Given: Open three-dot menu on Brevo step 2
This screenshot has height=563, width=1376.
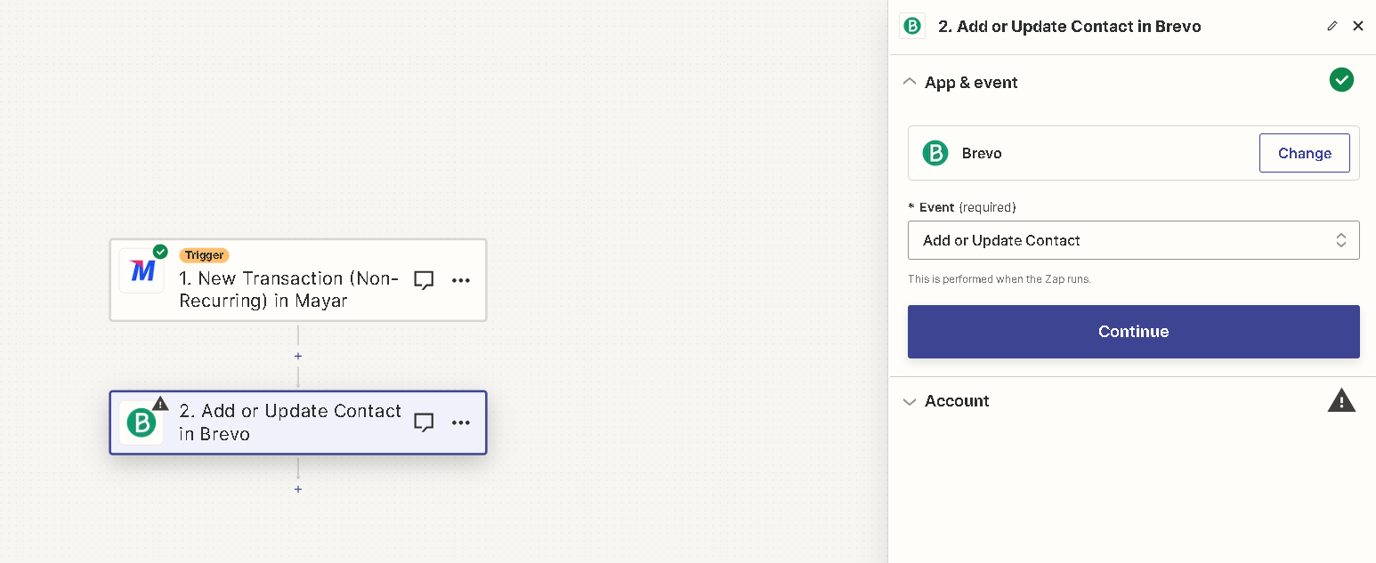Looking at the screenshot, I should (461, 422).
